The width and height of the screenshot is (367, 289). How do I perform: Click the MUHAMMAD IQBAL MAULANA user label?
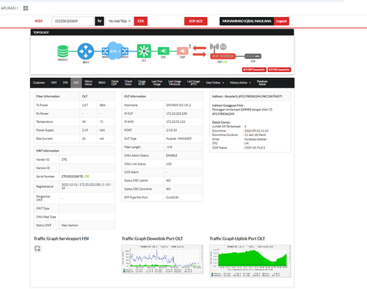(247, 21)
